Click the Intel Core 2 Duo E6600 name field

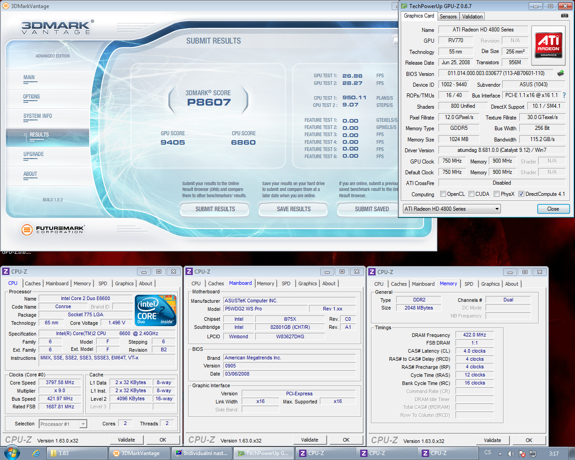coord(85,298)
